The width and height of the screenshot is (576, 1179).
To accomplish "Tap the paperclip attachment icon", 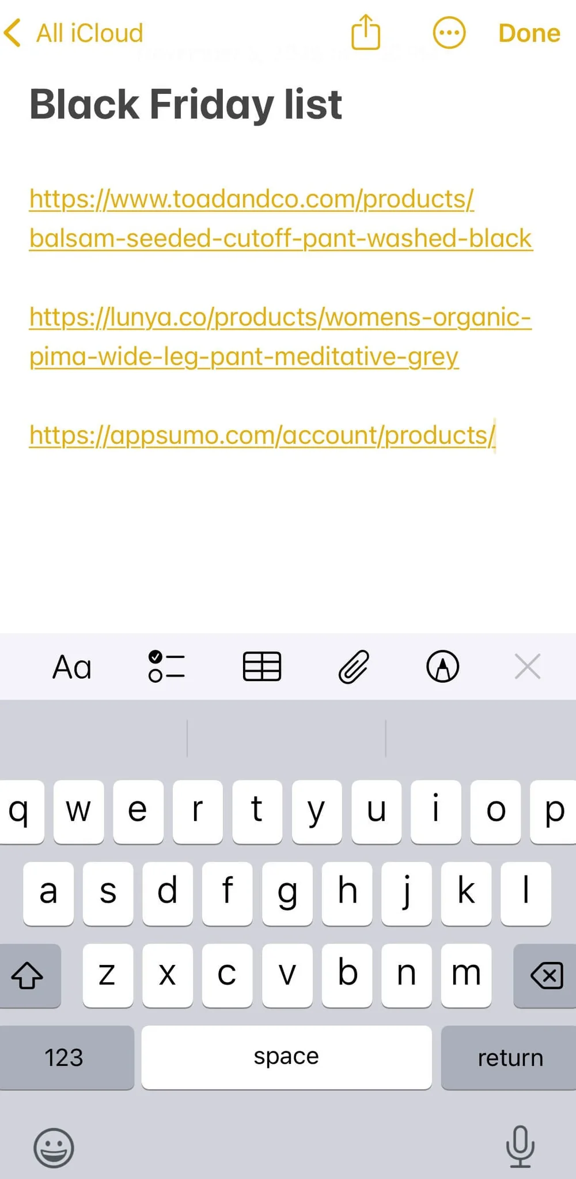I will coord(353,667).
